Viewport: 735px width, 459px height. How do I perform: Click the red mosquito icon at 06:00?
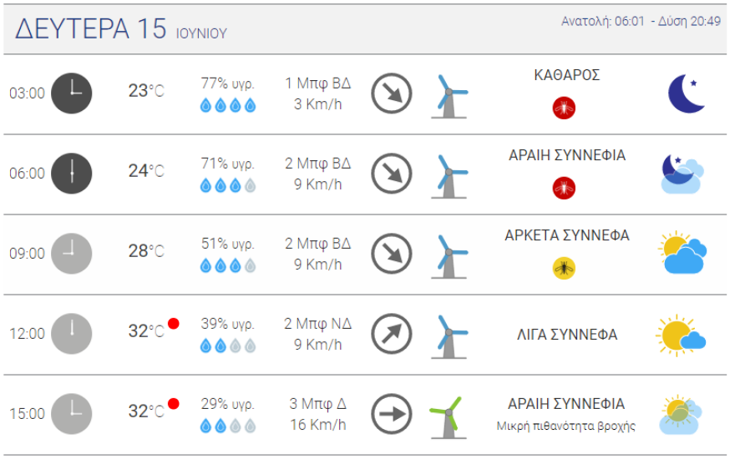564,188
